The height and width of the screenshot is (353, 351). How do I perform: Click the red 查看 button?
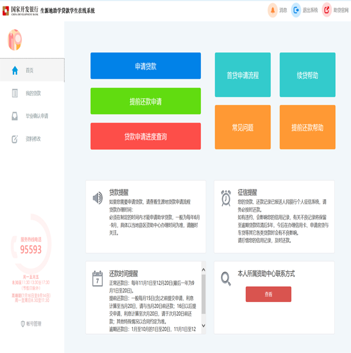(268, 294)
